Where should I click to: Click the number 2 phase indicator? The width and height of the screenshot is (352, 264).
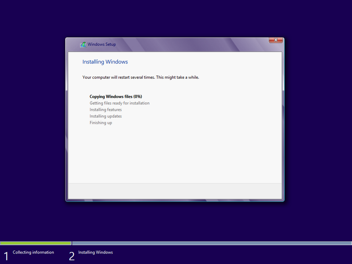pos(71,255)
